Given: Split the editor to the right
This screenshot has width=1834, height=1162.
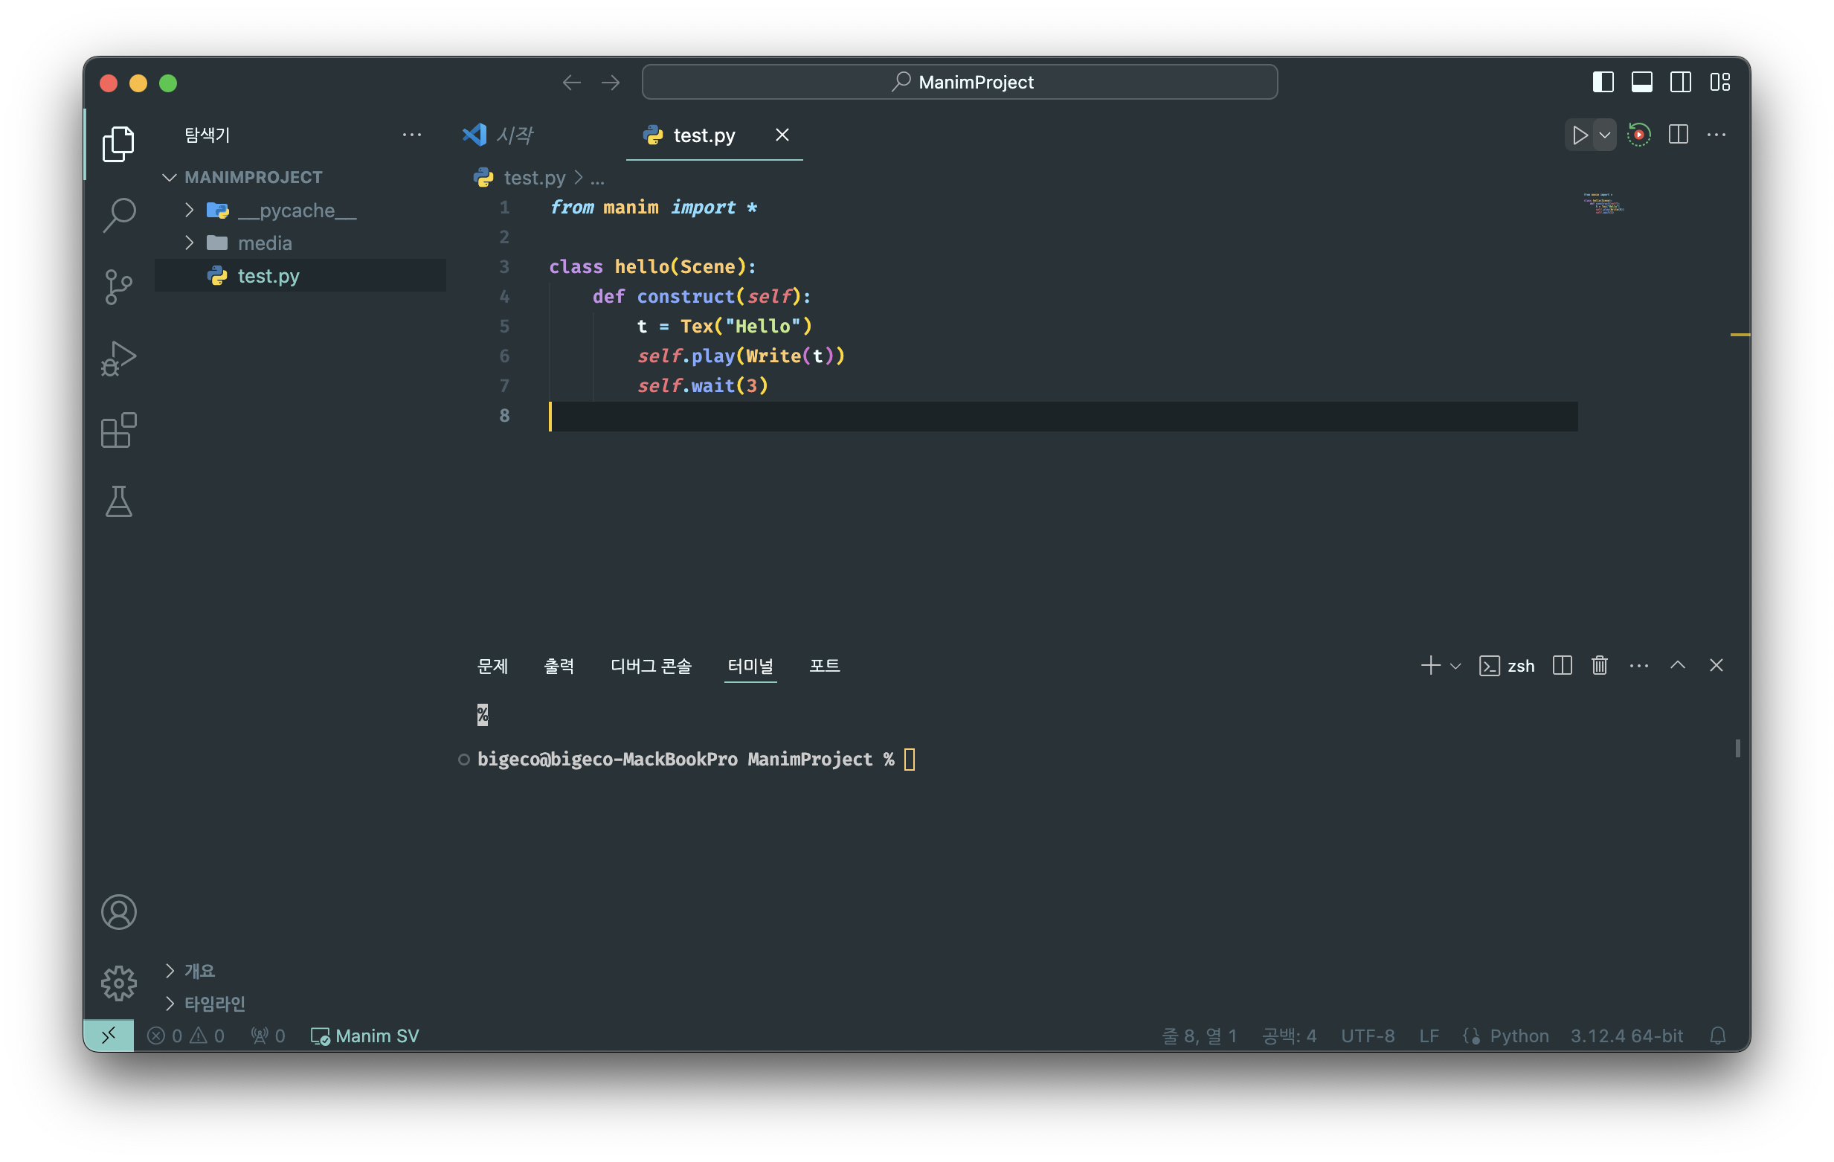Looking at the screenshot, I should (1678, 135).
